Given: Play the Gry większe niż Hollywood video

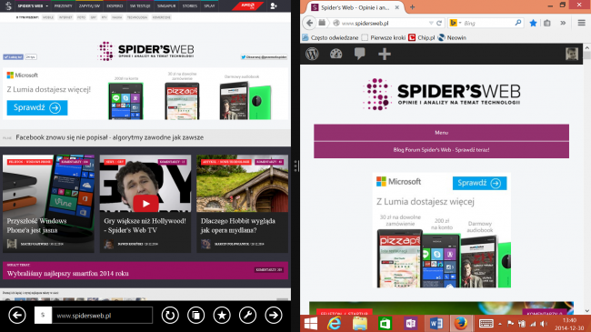Looking at the screenshot, I should pos(145,204).
